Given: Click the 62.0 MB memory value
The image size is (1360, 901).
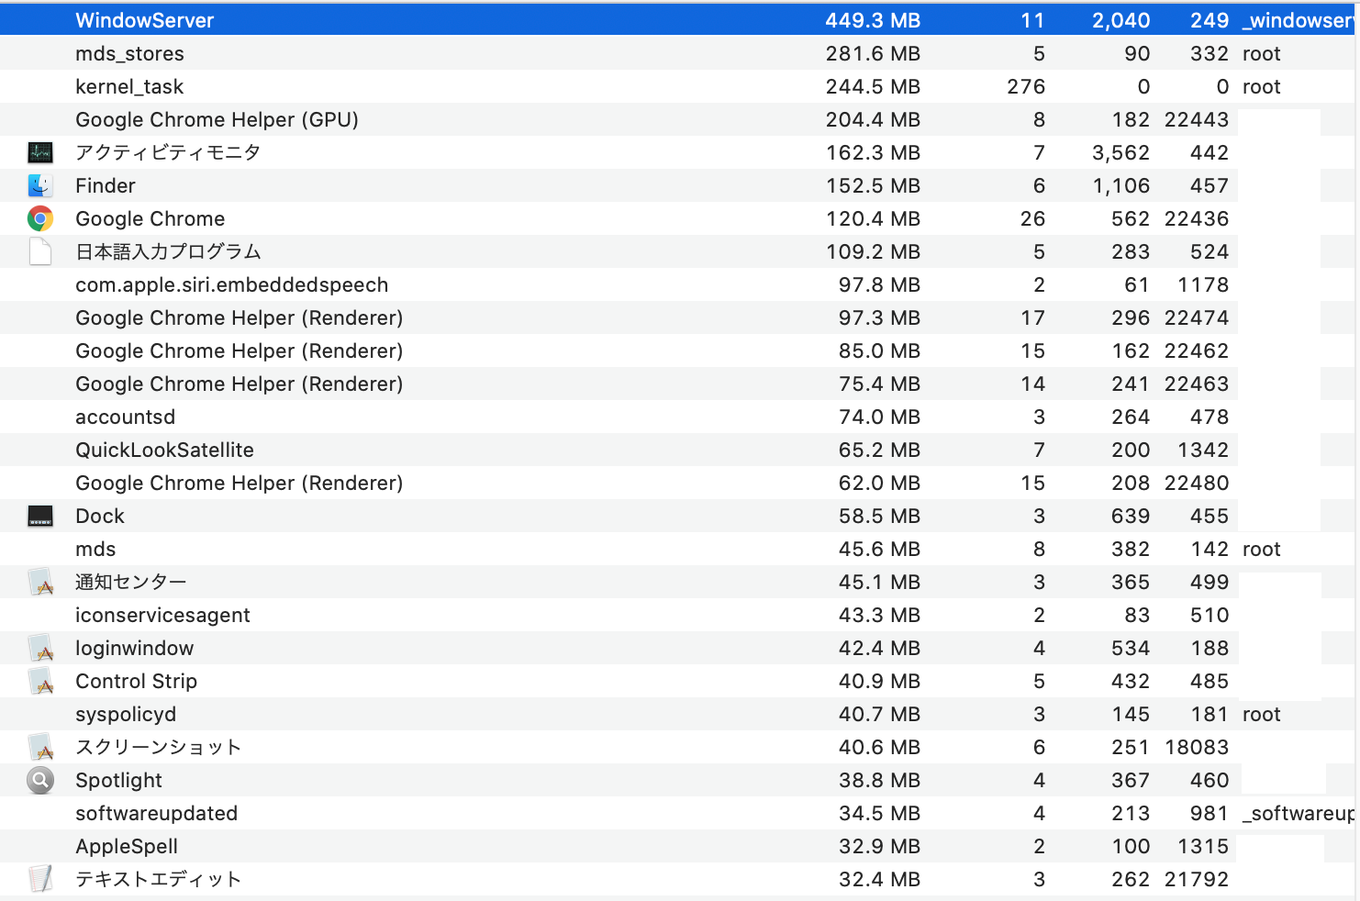Looking at the screenshot, I should coord(879,483).
